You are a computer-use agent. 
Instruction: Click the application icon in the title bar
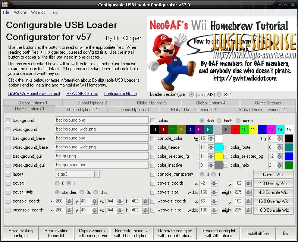click(x=4, y=4)
